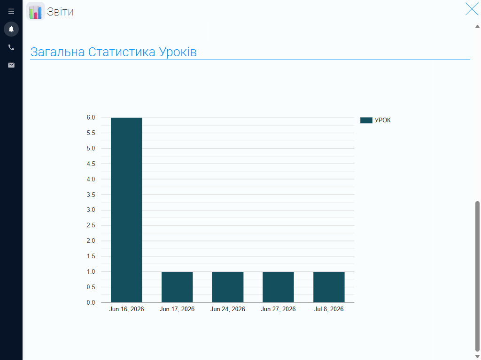
Task: Click the Звіти title text
Action: click(x=60, y=12)
